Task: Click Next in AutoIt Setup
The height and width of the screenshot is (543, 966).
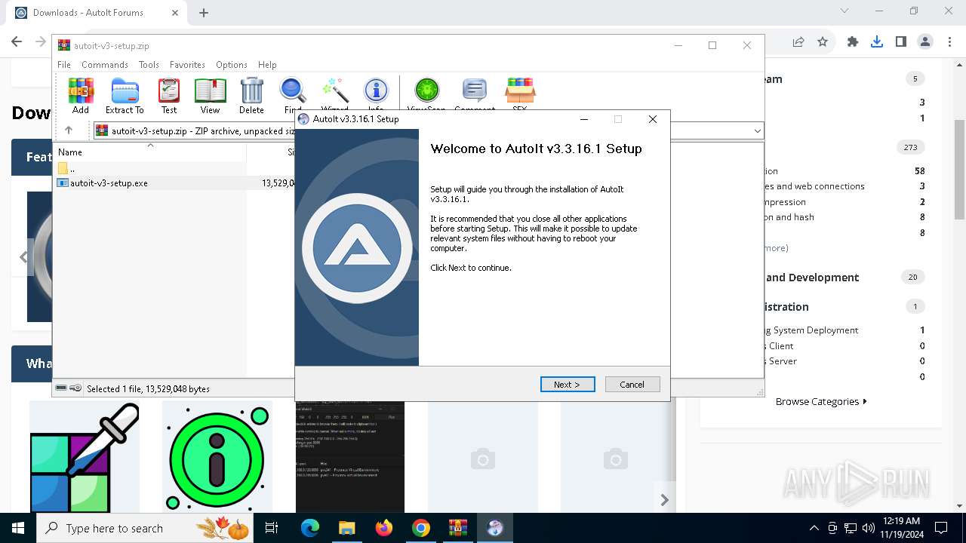Action: pyautogui.click(x=568, y=385)
